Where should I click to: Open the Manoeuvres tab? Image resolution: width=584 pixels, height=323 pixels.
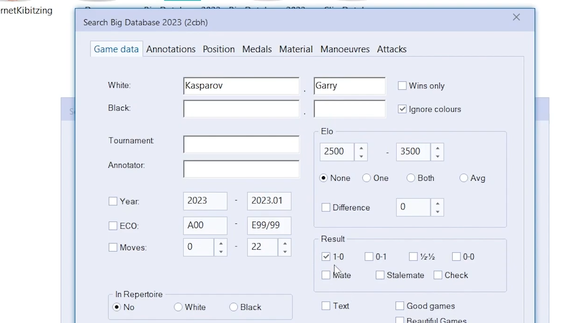(344, 49)
